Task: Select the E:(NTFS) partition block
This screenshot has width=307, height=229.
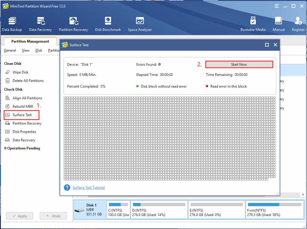Action: (216, 210)
